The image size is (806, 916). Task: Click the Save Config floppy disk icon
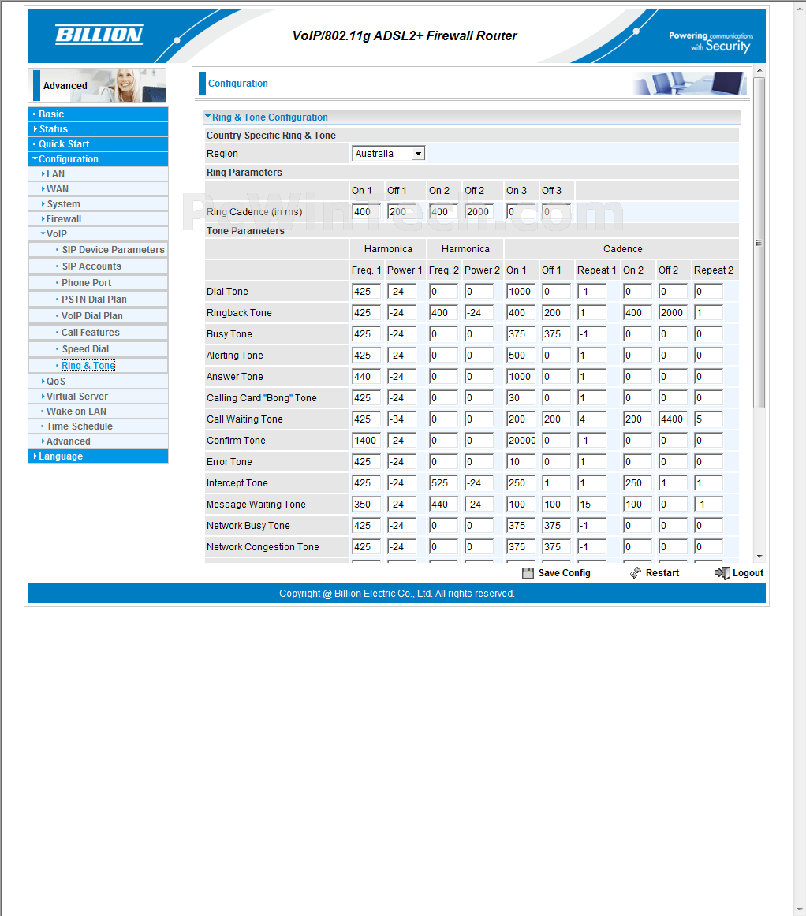coord(528,573)
